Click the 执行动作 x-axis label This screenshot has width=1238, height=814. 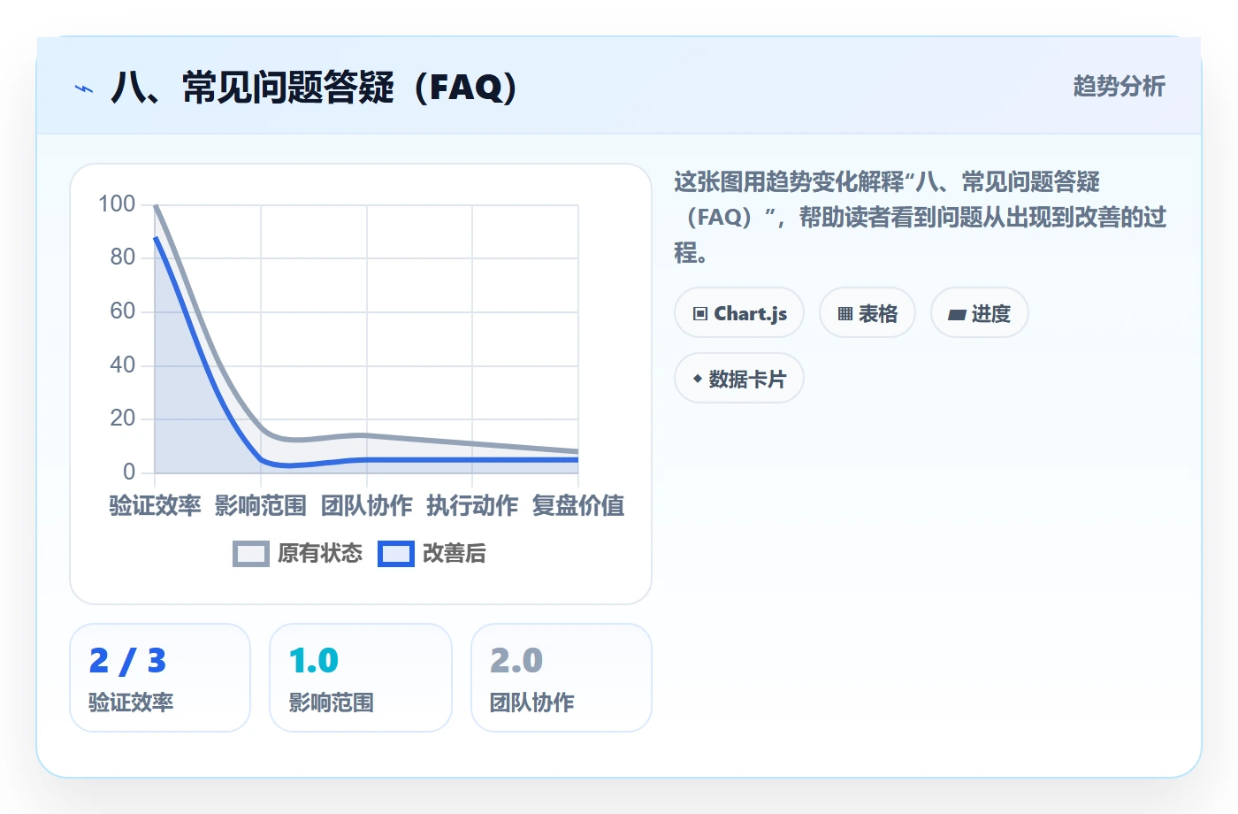coord(472,505)
